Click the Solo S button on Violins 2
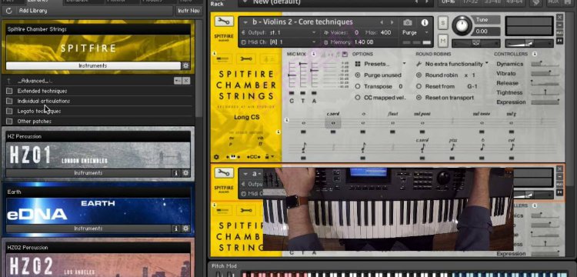The width and height of the screenshot is (577, 277). pos(442,23)
